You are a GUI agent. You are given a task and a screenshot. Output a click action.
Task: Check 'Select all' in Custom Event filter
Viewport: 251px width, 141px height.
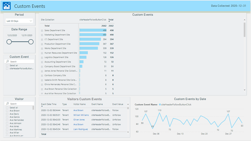[7, 66]
